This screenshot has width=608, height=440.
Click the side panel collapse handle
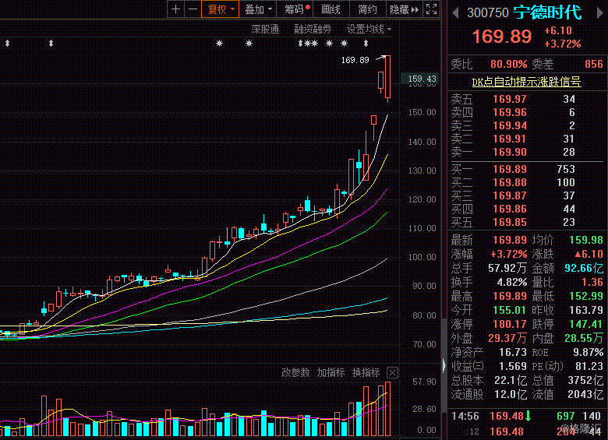pos(444,365)
